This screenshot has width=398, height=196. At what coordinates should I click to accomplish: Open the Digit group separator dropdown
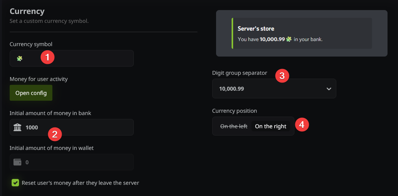[x=274, y=89]
